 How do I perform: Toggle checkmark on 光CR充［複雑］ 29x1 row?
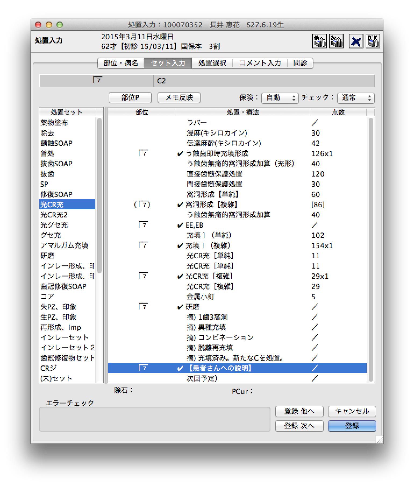coord(180,276)
